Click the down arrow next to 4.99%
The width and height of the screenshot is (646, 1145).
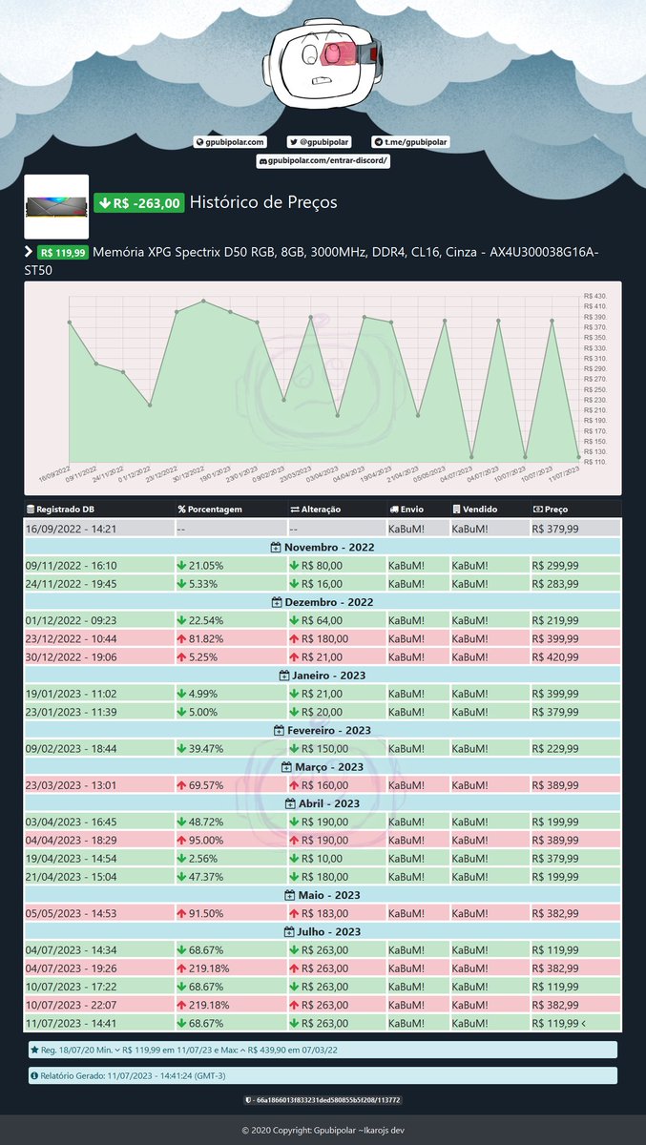point(182,694)
